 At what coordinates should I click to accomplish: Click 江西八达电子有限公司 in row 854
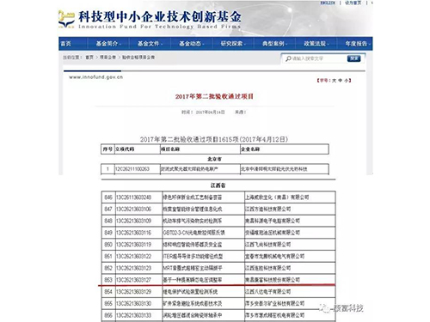pos(267,292)
